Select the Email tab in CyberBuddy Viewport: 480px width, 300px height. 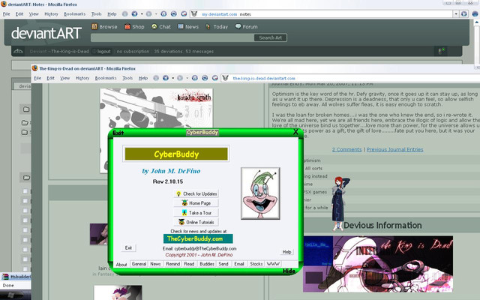239,264
